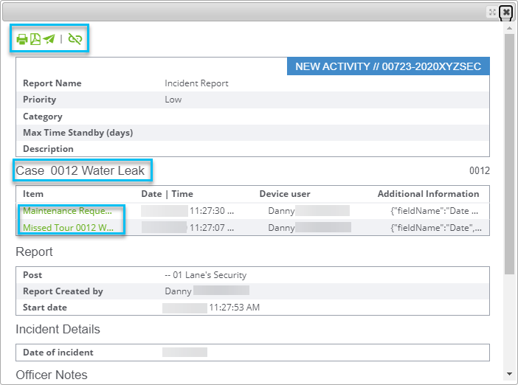Click the Start date field label
This screenshot has height=385, width=518.
tap(45, 308)
